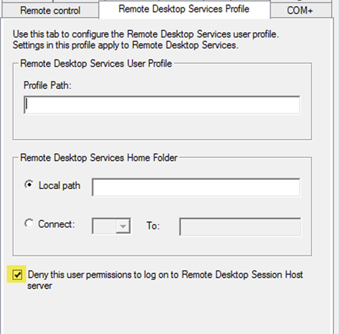Image resolution: width=339 pixels, height=334 pixels.
Task: Click the "Deny this user permissions" label text
Action: pos(165,275)
